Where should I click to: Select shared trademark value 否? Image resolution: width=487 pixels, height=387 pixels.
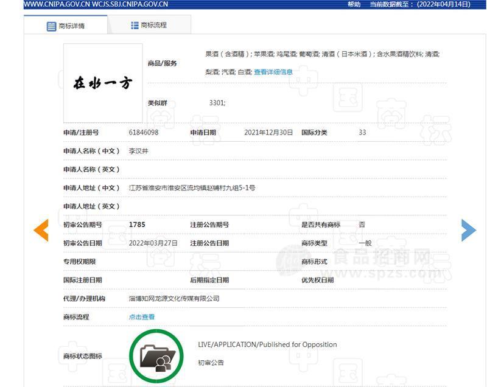tap(362, 225)
